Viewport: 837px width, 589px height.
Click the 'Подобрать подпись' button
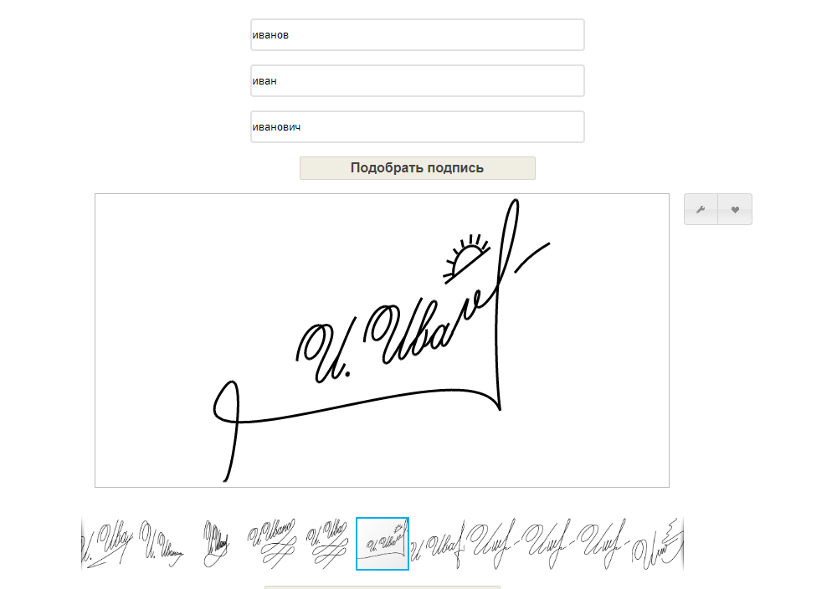418,168
